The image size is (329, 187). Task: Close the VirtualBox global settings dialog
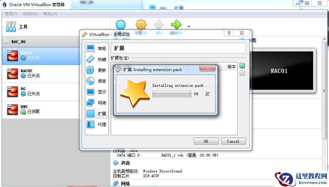pyautogui.click(x=242, y=33)
